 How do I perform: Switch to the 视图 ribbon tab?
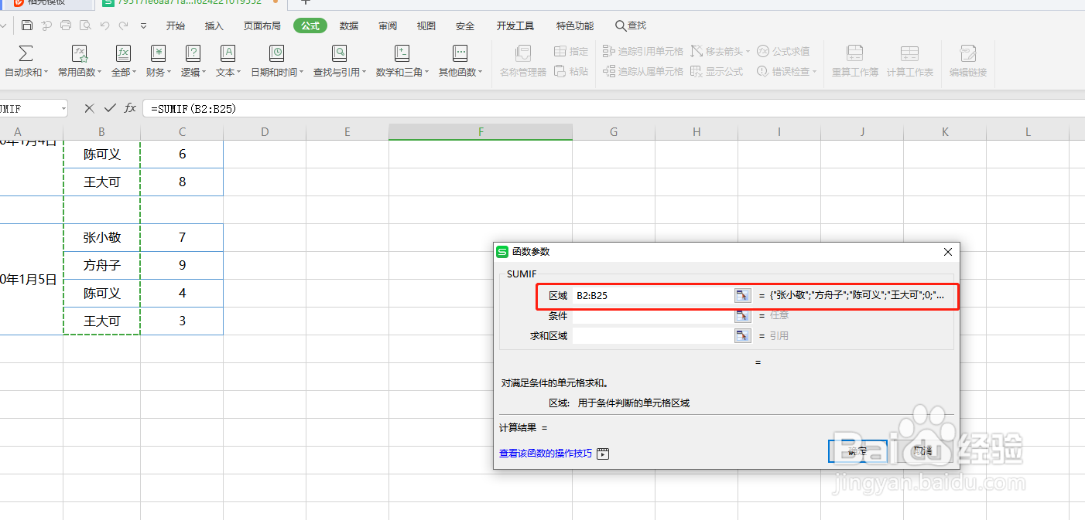(x=426, y=25)
